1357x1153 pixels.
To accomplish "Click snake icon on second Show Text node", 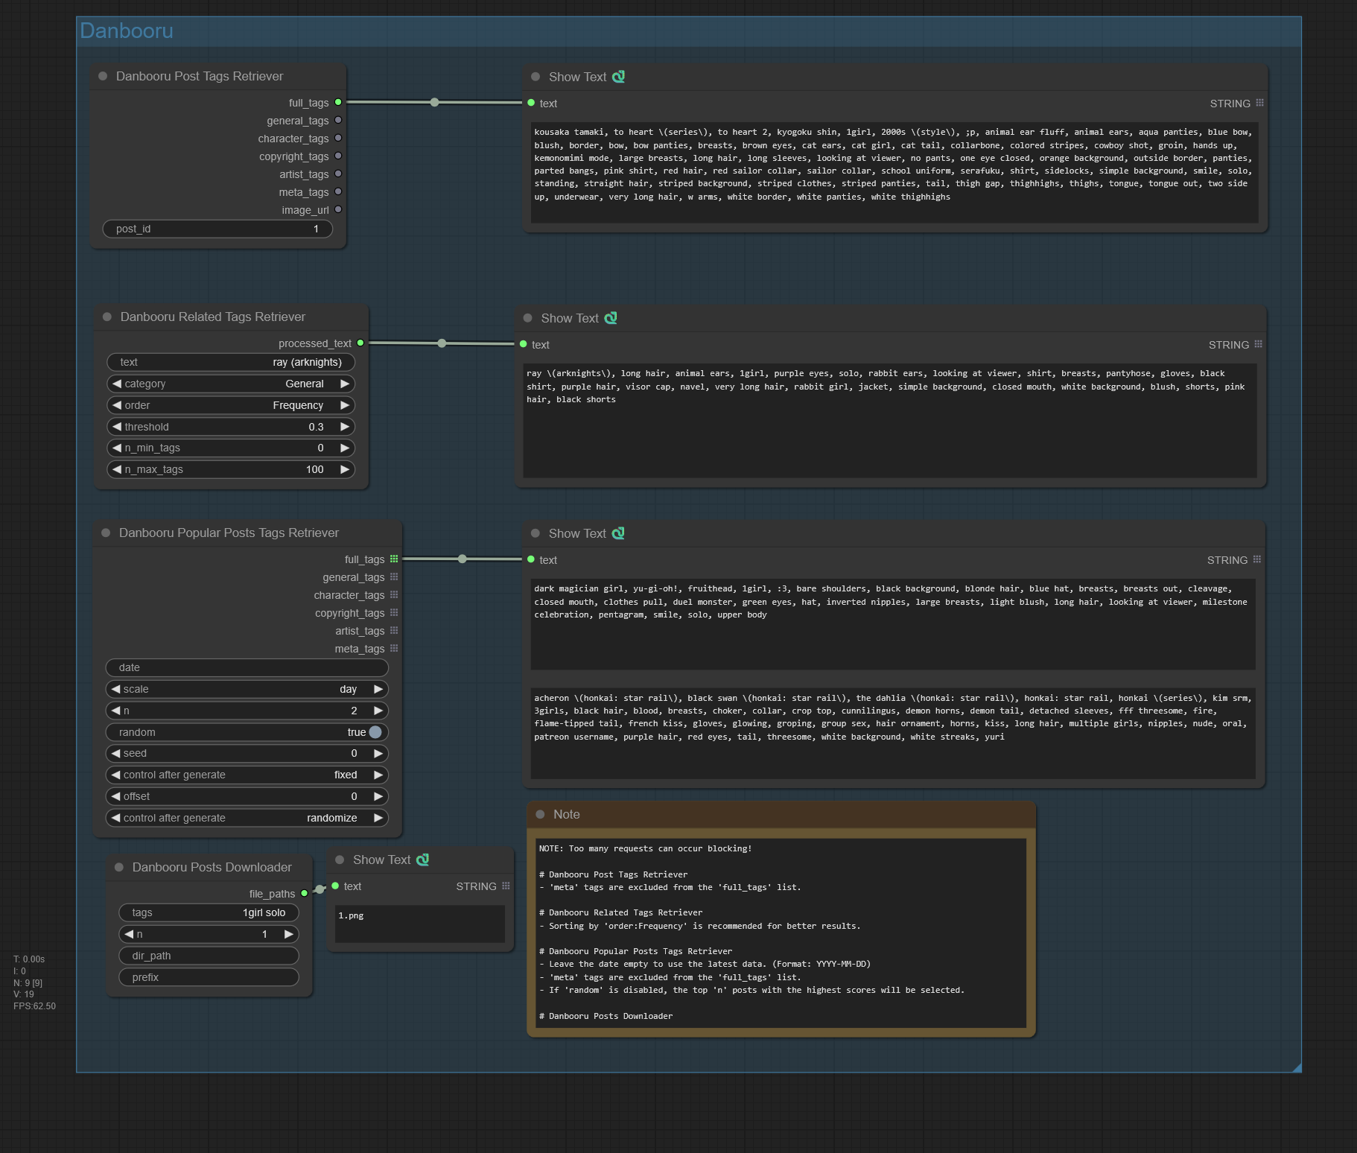I will click(x=611, y=318).
